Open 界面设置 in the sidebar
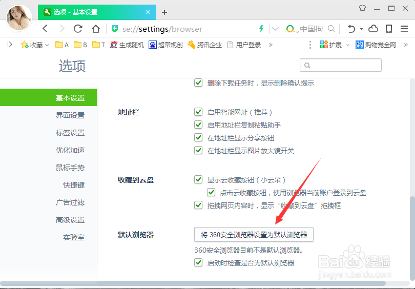This screenshot has width=415, height=289. click(x=70, y=115)
